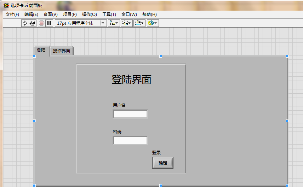Viewport: 303px width, 187px height.
Task: Click the tab control's right-middle resize handle
Action: point(287,121)
